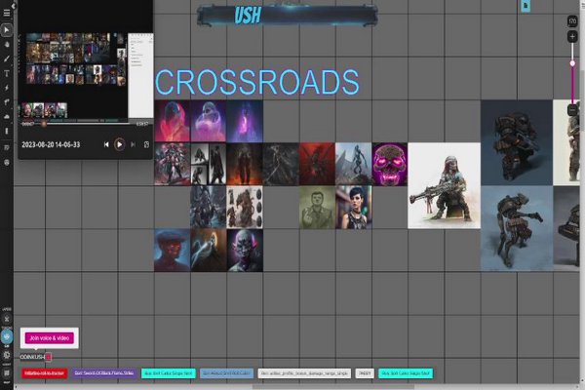585x390 pixels.
Task: Click the layer icon above the blue circle button
Action: (x=7, y=319)
